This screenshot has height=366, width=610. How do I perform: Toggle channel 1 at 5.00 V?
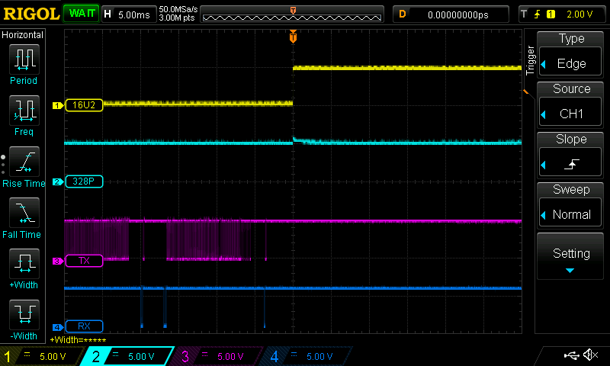[42, 356]
